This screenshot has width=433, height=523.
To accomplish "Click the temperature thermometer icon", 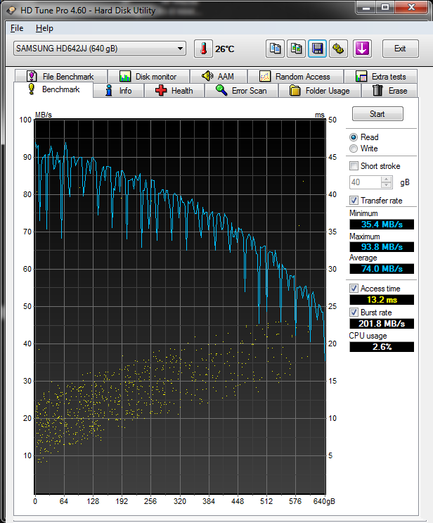I will [x=203, y=49].
